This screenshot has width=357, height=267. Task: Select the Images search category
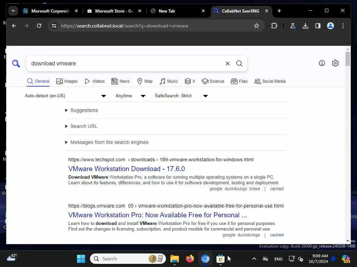tap(67, 81)
